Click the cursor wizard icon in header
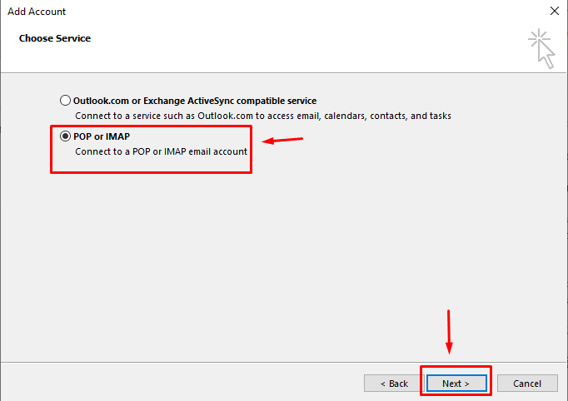Screen dimensions: 568x401 click(541, 49)
